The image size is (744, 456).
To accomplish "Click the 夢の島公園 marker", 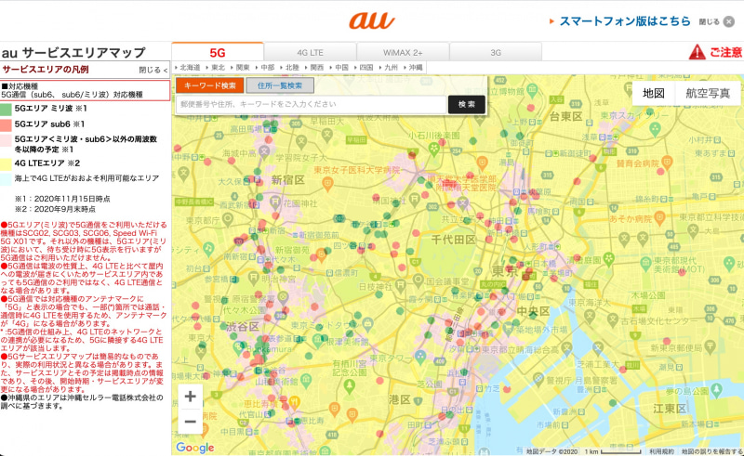I will point(715,391).
